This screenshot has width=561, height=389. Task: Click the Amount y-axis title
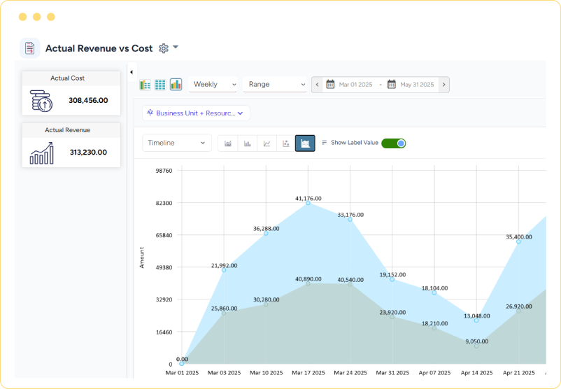pyautogui.click(x=142, y=257)
